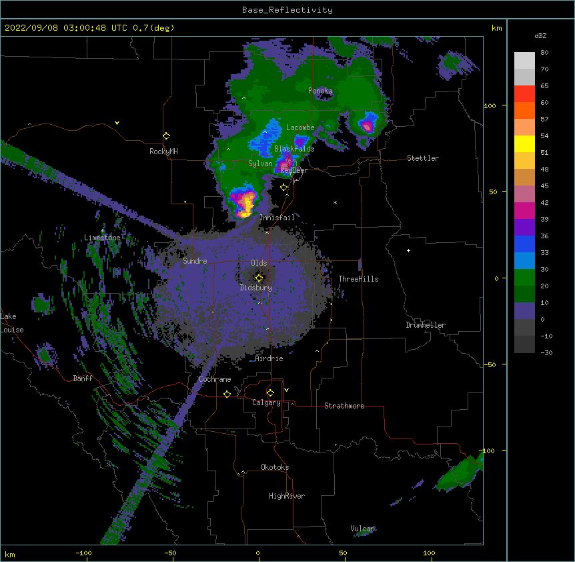The height and width of the screenshot is (562, 575).
Task: Click the yellow V marker northwest of RockyMH
Action: point(117,123)
